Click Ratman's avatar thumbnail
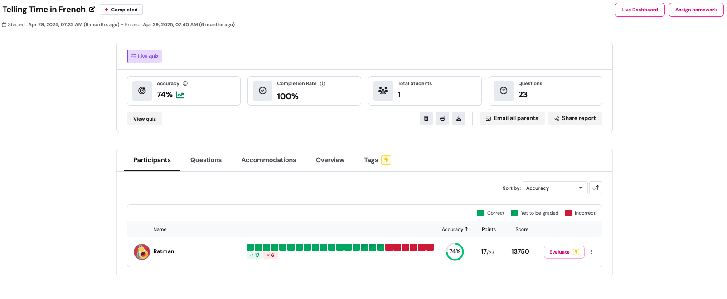 click(x=142, y=252)
